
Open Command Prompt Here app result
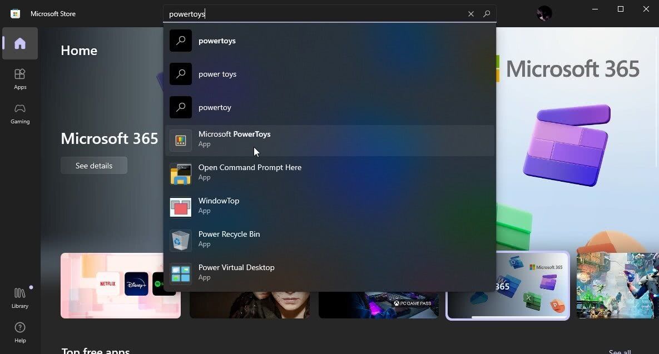[329, 173]
